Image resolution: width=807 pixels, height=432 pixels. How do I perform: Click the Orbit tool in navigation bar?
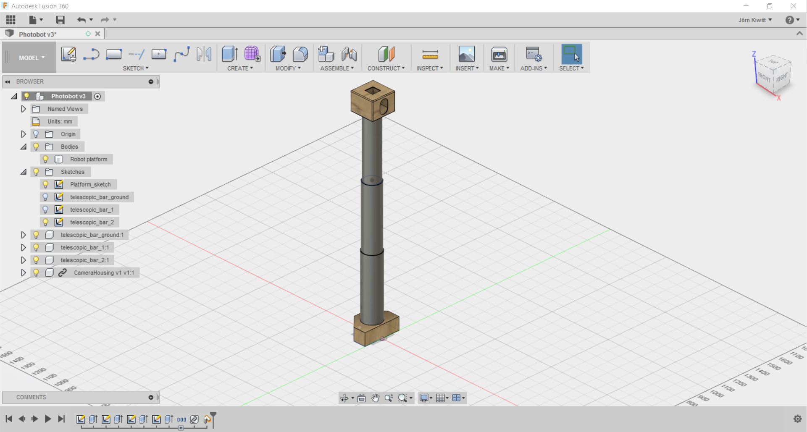(344, 398)
